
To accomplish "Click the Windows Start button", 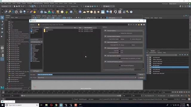I will pyautogui.click(x=2, y=105).
